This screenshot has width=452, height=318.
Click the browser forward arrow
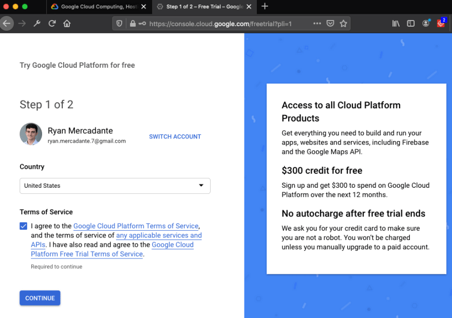[x=22, y=24]
